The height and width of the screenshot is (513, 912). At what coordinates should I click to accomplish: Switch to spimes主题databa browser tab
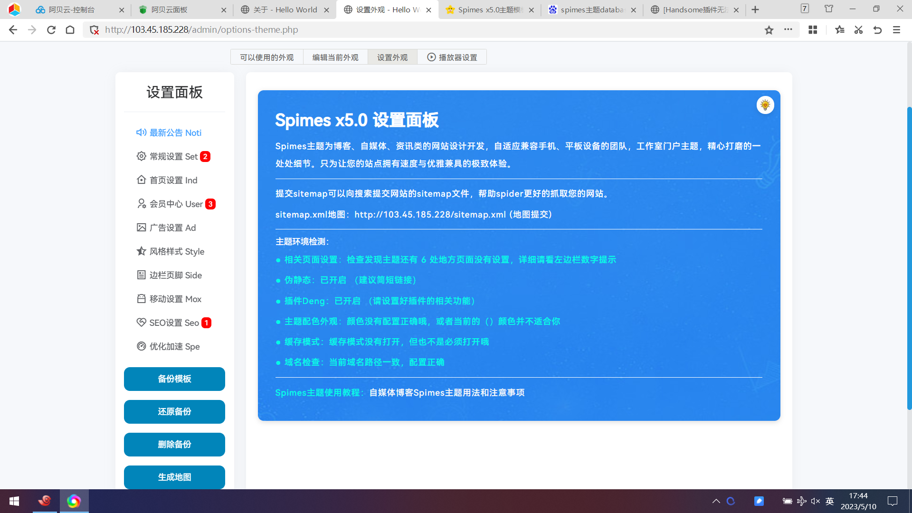pyautogui.click(x=592, y=9)
